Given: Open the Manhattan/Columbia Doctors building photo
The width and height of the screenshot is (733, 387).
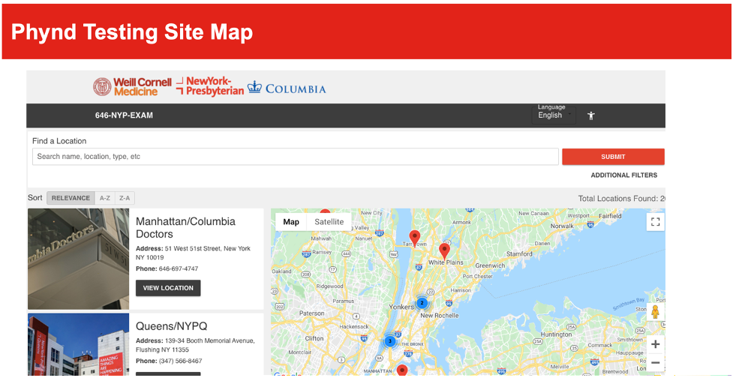Looking at the screenshot, I should tap(79, 259).
